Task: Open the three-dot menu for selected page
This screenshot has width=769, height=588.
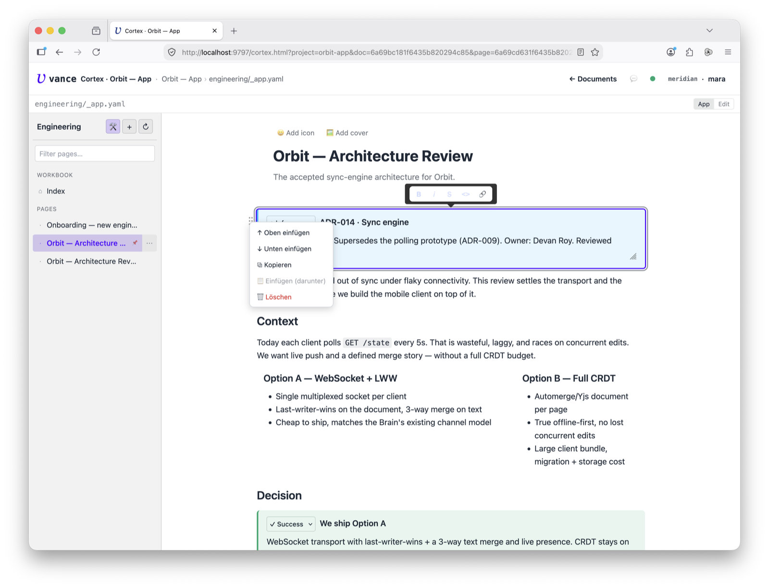Action: 149,243
